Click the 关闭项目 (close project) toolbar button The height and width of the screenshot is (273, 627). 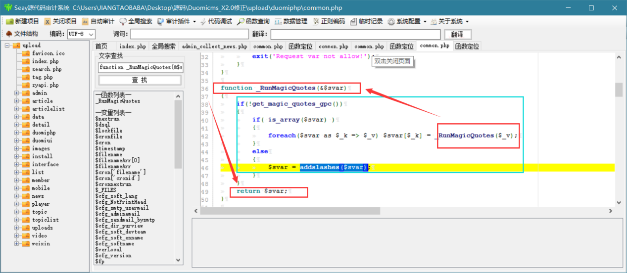[60, 21]
